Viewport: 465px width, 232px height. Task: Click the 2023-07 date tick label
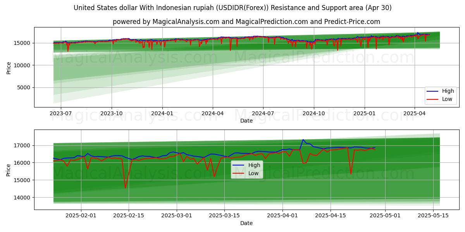click(61, 113)
